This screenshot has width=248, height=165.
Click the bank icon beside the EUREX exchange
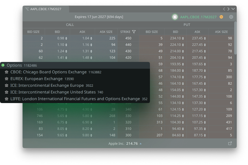(6, 79)
